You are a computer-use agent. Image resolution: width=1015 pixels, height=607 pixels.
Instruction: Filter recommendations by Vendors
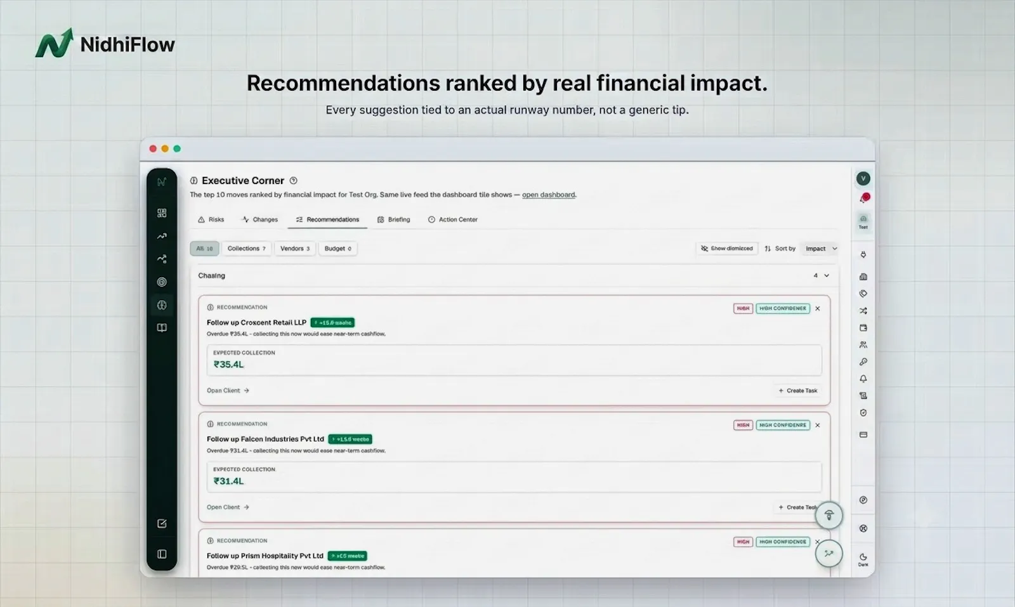pos(295,249)
